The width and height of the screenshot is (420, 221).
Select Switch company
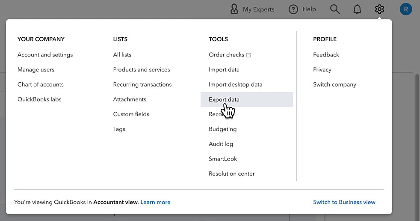pyautogui.click(x=334, y=84)
